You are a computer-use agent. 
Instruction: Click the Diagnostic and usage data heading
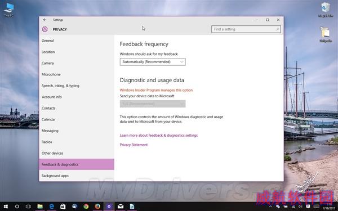152,80
